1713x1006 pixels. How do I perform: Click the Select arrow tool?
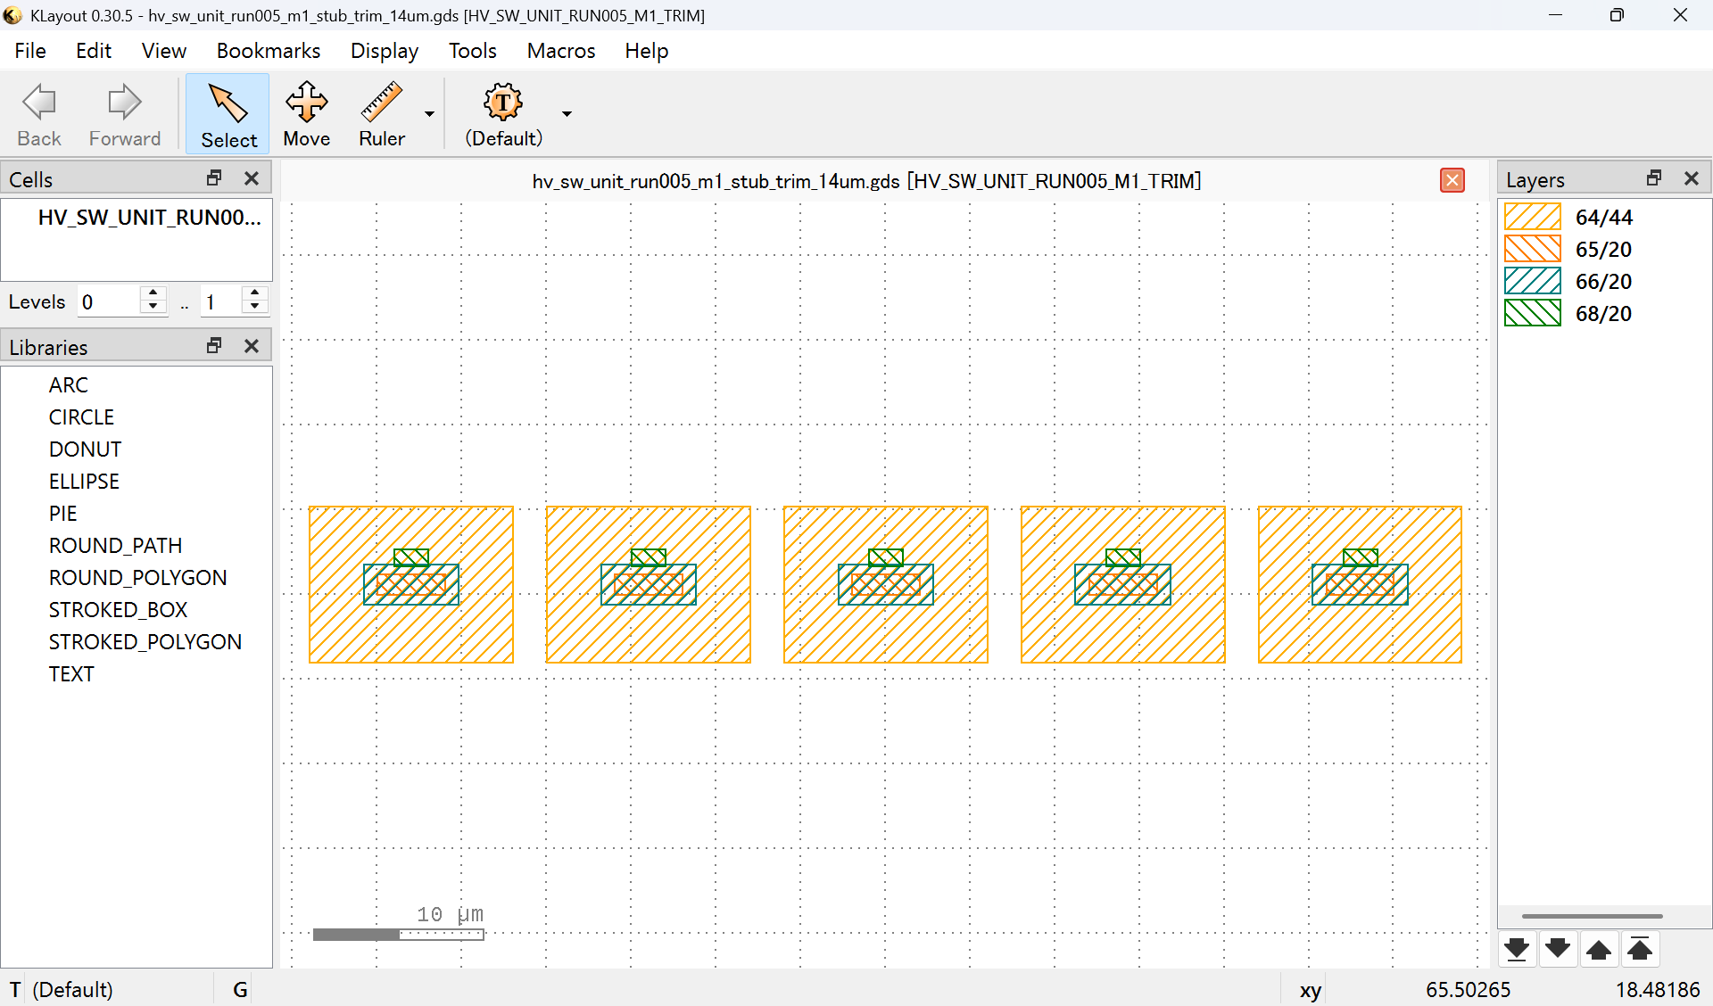click(228, 114)
